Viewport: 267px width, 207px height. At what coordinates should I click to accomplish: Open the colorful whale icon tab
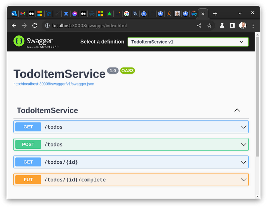[x=194, y=14]
